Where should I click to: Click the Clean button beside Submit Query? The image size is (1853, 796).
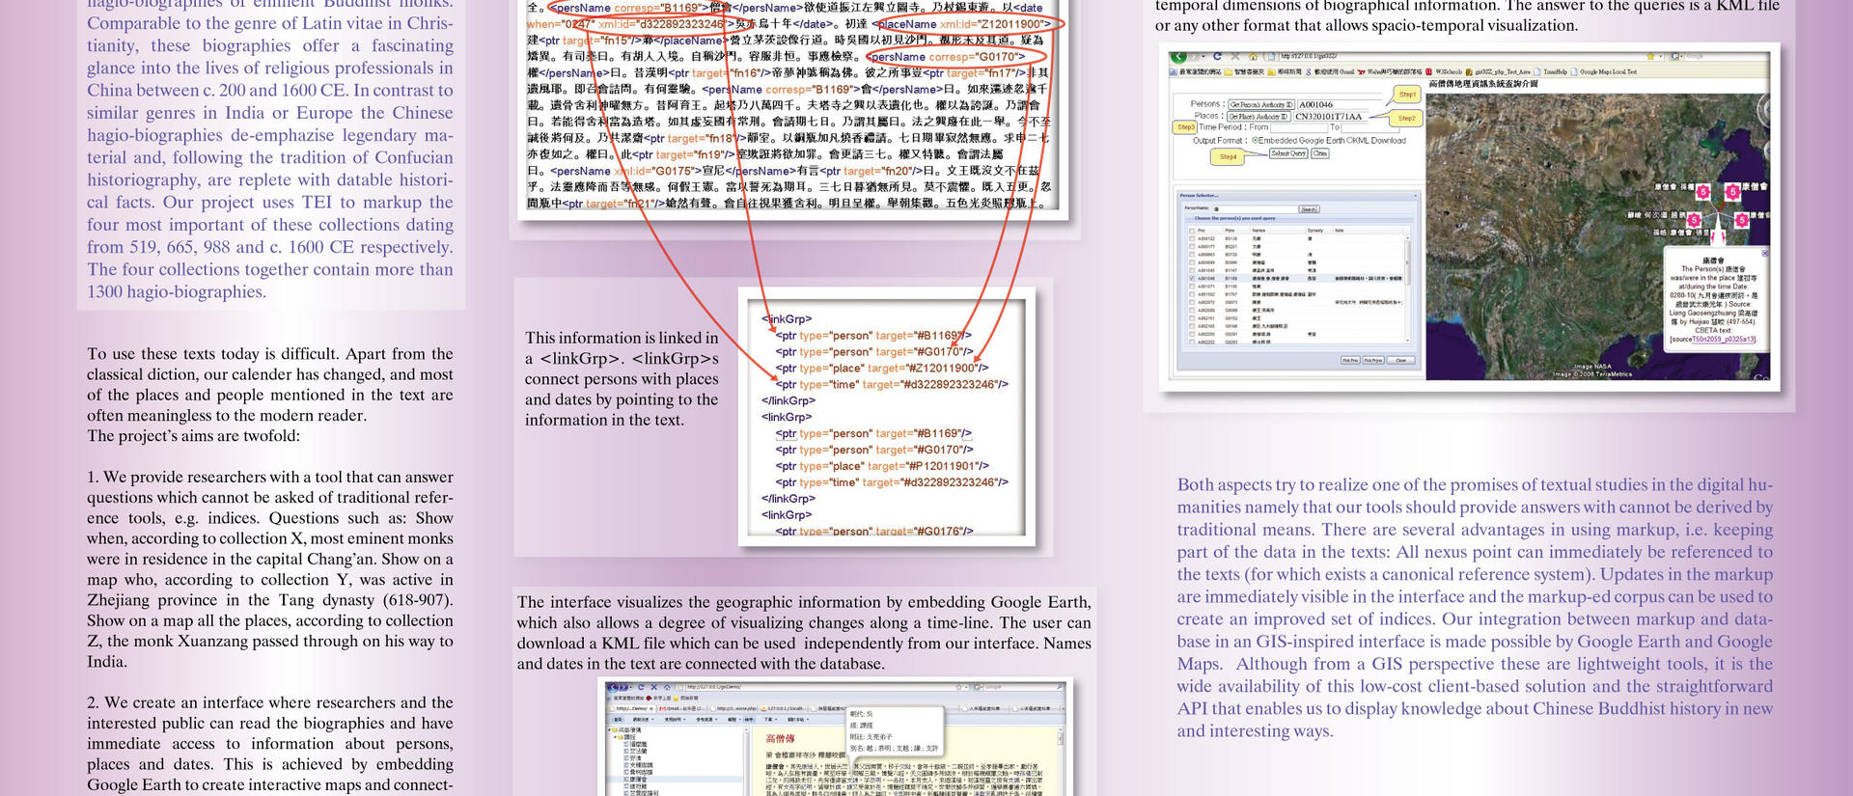click(1320, 153)
